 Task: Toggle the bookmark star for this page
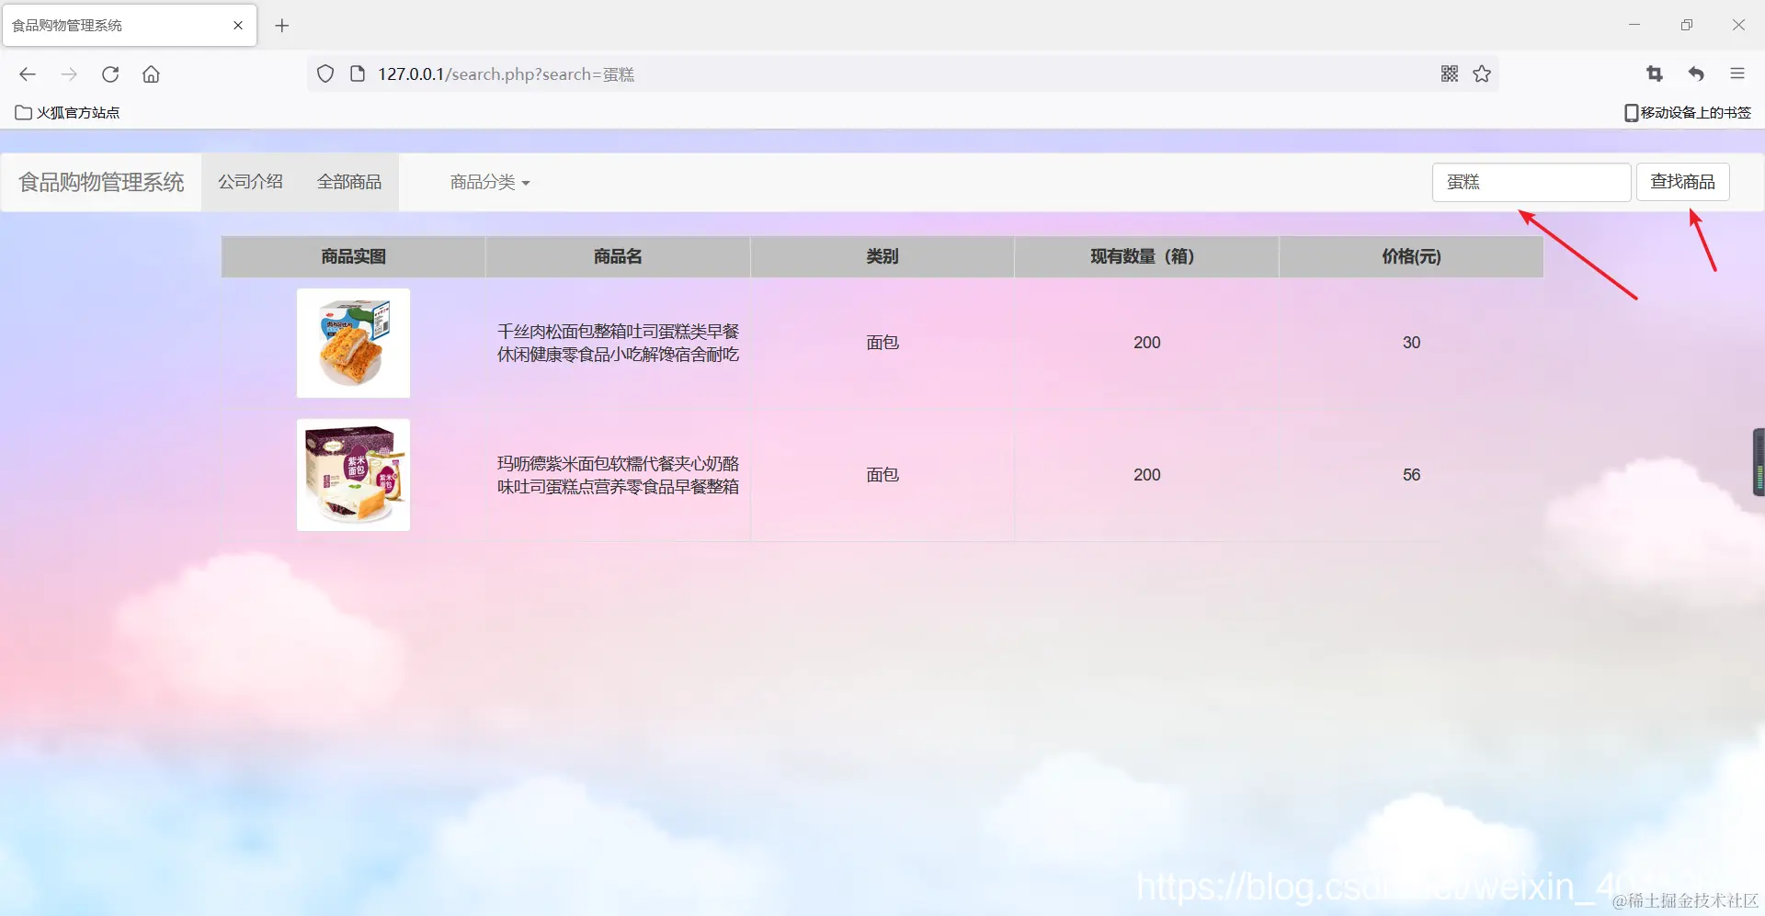[1482, 74]
